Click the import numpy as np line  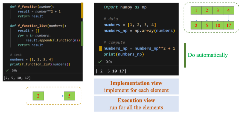pyautogui.click(x=125, y=7)
